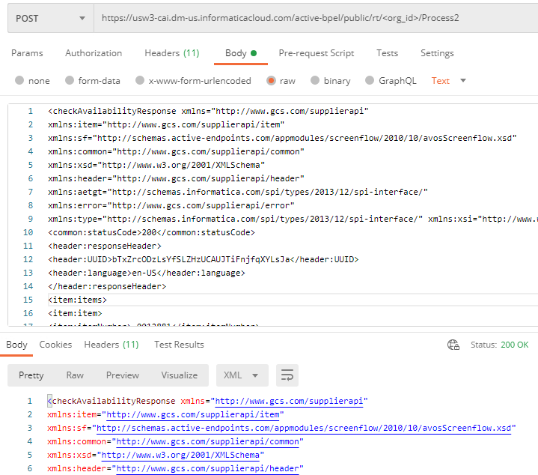The image size is (538, 475).
Task: Click the xmlns:aetgt line in request body
Action: pos(238,192)
